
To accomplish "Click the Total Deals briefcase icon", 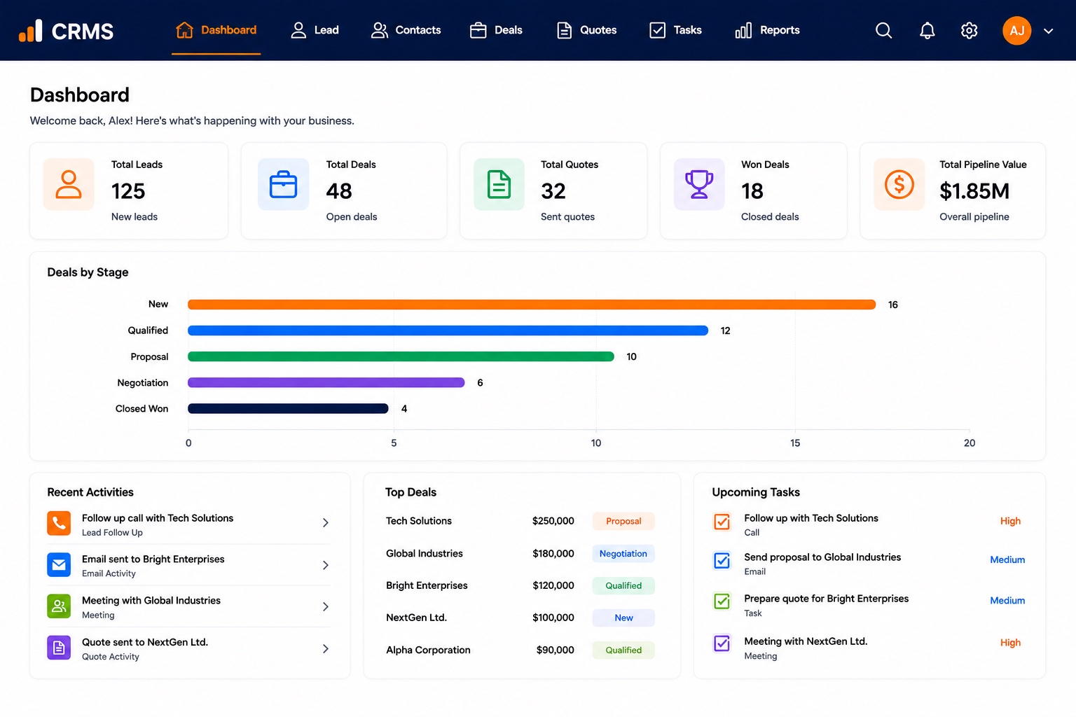I will [x=283, y=184].
